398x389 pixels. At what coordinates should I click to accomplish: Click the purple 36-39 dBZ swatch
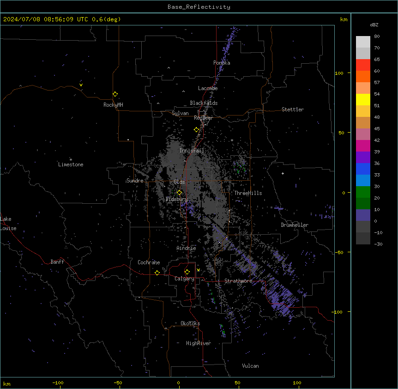[363, 158]
